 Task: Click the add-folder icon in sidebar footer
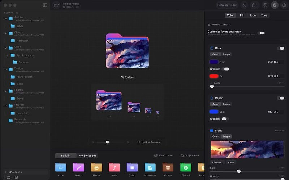tap(8, 177)
